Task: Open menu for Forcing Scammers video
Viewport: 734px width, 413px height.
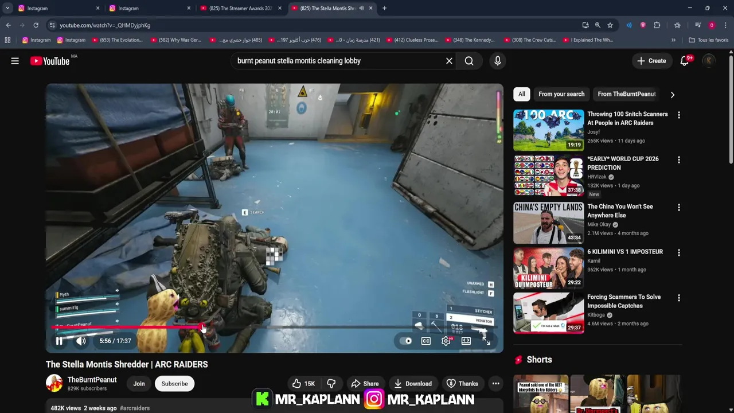Action: tap(679, 298)
